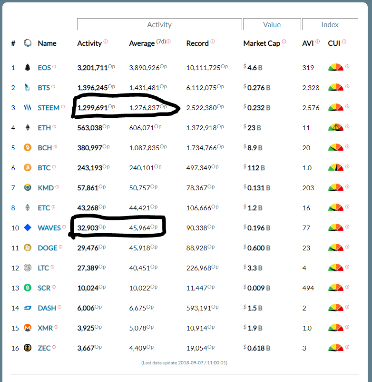The image size is (372, 382).
Task: Sort by Average (7d) column header
Action: click(147, 43)
